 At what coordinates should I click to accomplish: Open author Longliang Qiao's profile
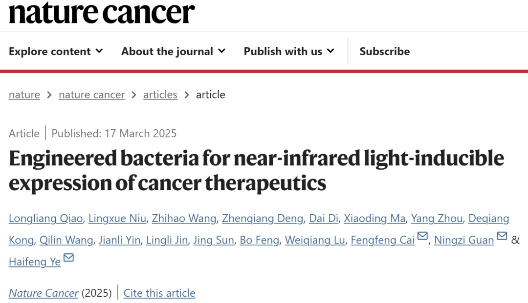coord(45,218)
